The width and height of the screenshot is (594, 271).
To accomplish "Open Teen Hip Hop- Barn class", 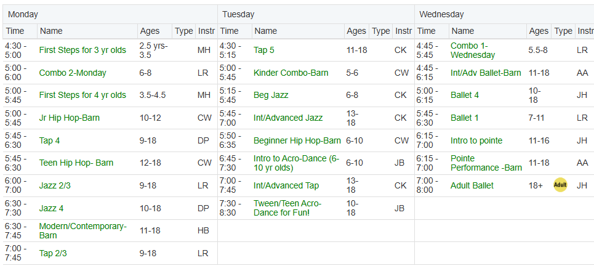I will (x=76, y=163).
